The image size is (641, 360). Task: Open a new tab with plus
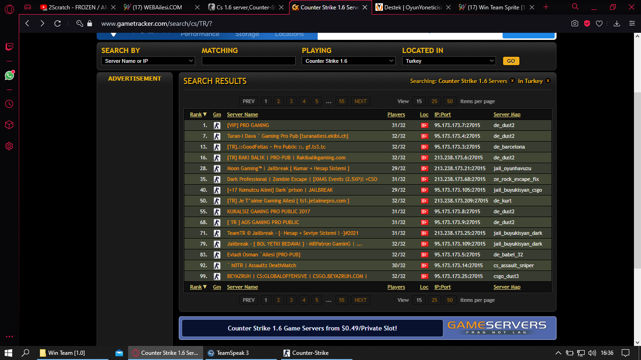pos(546,7)
